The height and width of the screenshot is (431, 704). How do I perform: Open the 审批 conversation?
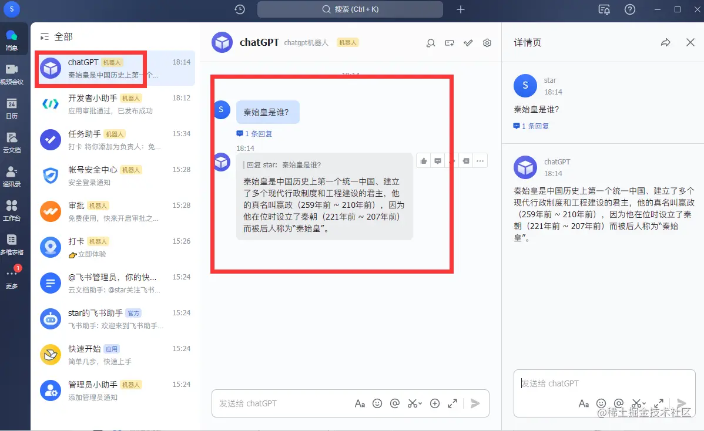pyautogui.click(x=115, y=212)
